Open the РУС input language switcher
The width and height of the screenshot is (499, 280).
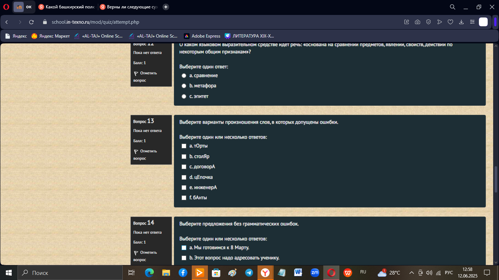click(449, 273)
